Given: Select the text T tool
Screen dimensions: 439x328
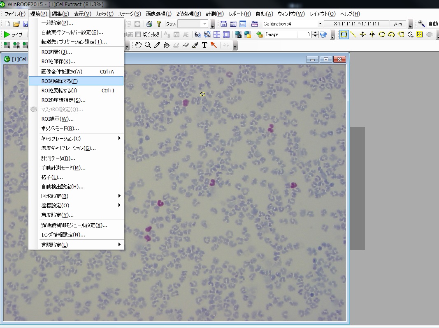Looking at the screenshot, I should tap(204, 45).
